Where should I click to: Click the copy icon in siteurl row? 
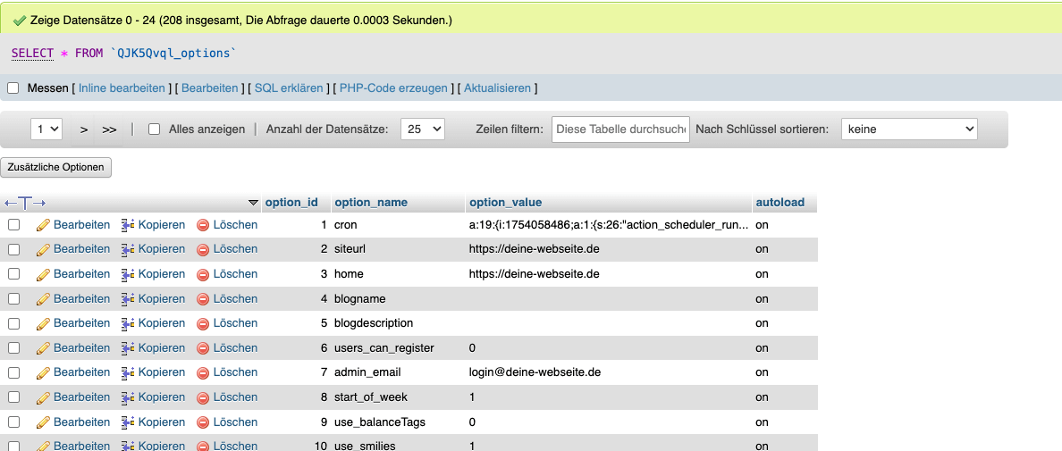128,249
